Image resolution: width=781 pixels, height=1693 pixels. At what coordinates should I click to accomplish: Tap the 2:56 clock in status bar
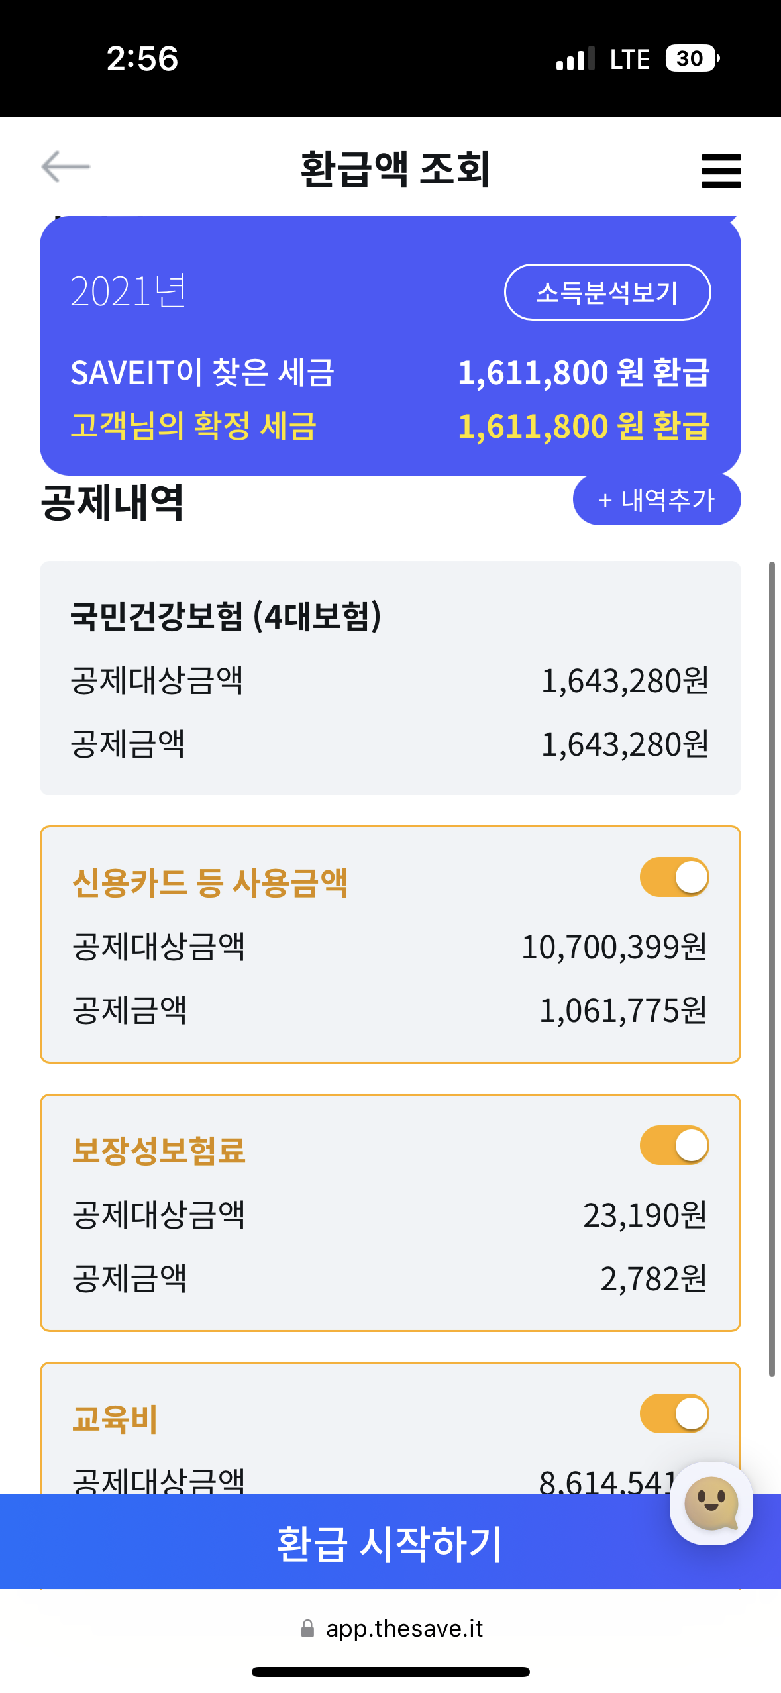pos(142,58)
